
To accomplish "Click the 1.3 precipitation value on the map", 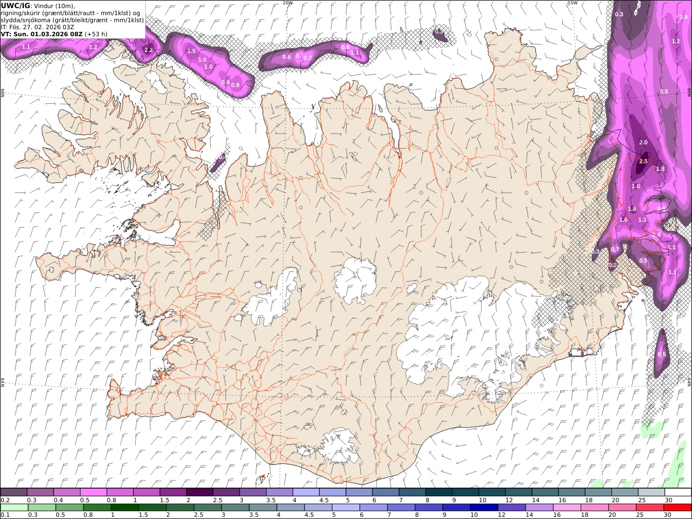I will (x=642, y=219).
